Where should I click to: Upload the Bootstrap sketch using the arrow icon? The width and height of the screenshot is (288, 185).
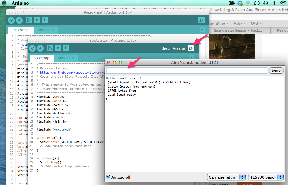point(40,48)
